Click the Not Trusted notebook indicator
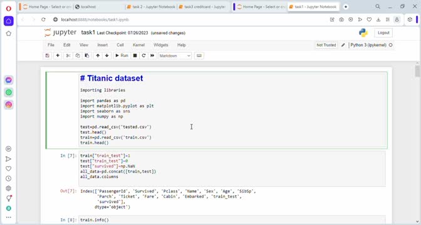Image resolution: width=421 pixels, height=225 pixels. (326, 45)
